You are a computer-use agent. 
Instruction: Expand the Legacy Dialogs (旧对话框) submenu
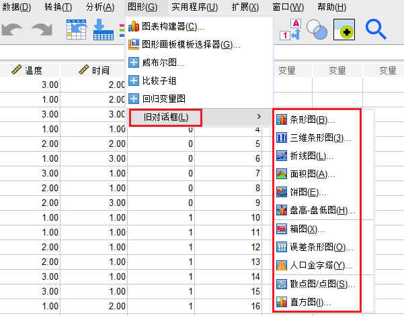click(x=165, y=117)
